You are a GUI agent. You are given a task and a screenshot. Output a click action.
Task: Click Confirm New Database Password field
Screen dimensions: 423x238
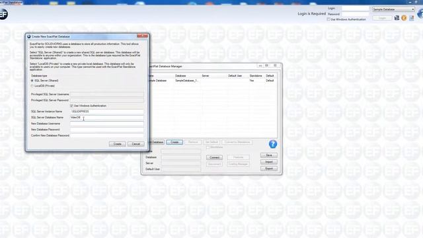(107, 136)
